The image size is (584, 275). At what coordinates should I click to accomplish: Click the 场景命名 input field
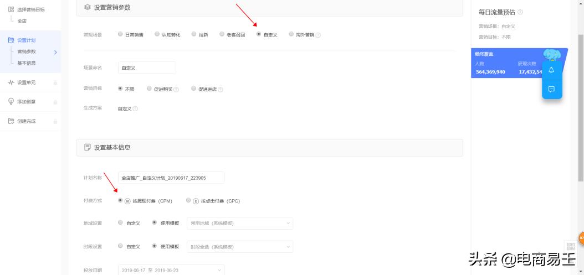(x=147, y=68)
